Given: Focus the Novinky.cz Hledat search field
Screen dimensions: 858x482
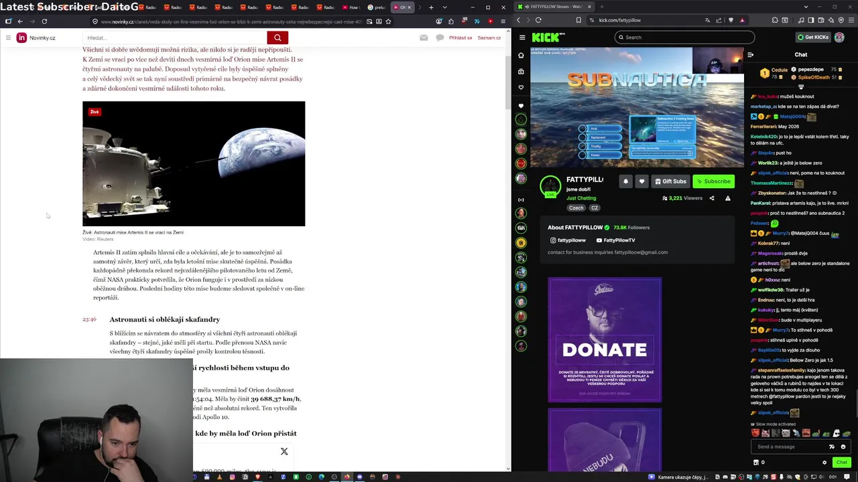Looking at the screenshot, I should 175,37.
